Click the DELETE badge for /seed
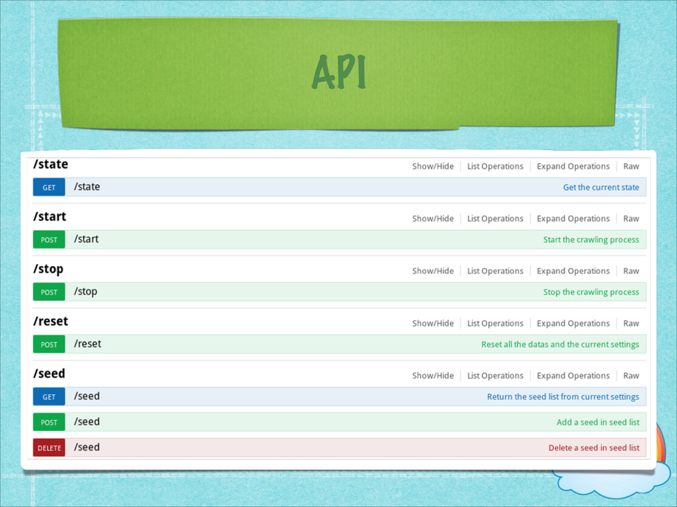The height and width of the screenshot is (507, 677). point(49,448)
